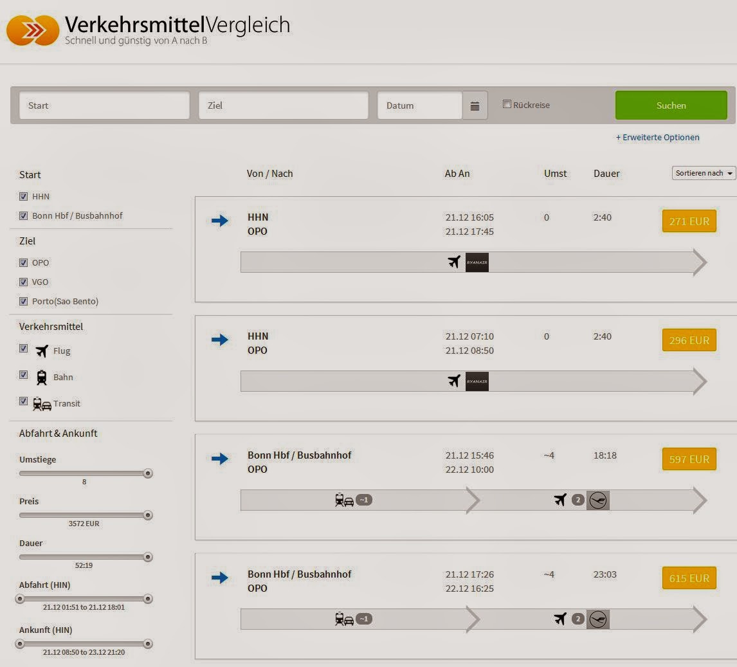Click the 3572 EUR price filter value
This screenshot has height=667, width=737.
pos(84,524)
